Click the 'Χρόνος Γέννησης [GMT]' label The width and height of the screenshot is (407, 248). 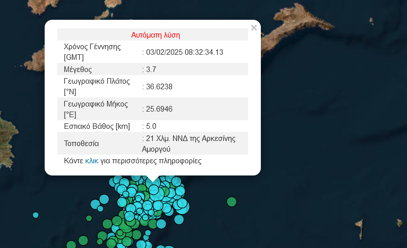pyautogui.click(x=92, y=52)
